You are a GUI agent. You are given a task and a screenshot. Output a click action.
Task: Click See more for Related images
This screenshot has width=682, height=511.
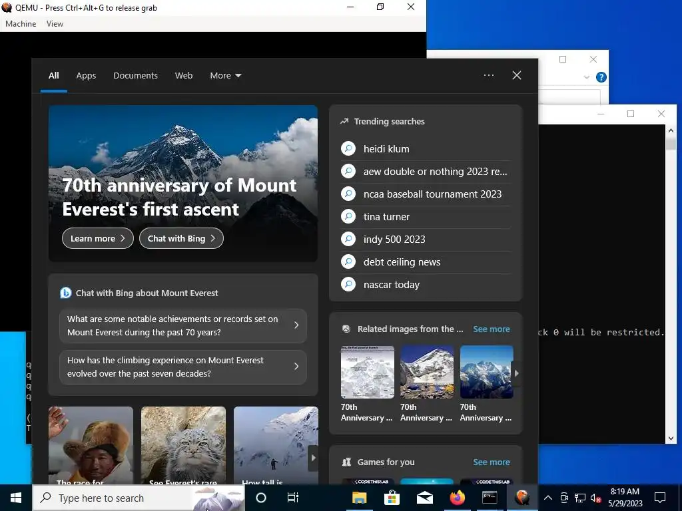click(492, 329)
